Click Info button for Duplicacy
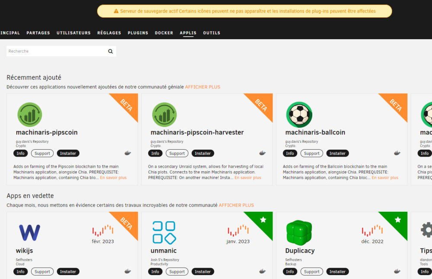Screen dimensions: 432x279 click(x=290, y=272)
